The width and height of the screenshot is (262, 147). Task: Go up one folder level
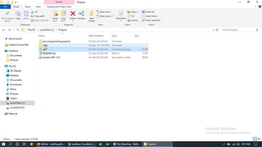(18, 30)
